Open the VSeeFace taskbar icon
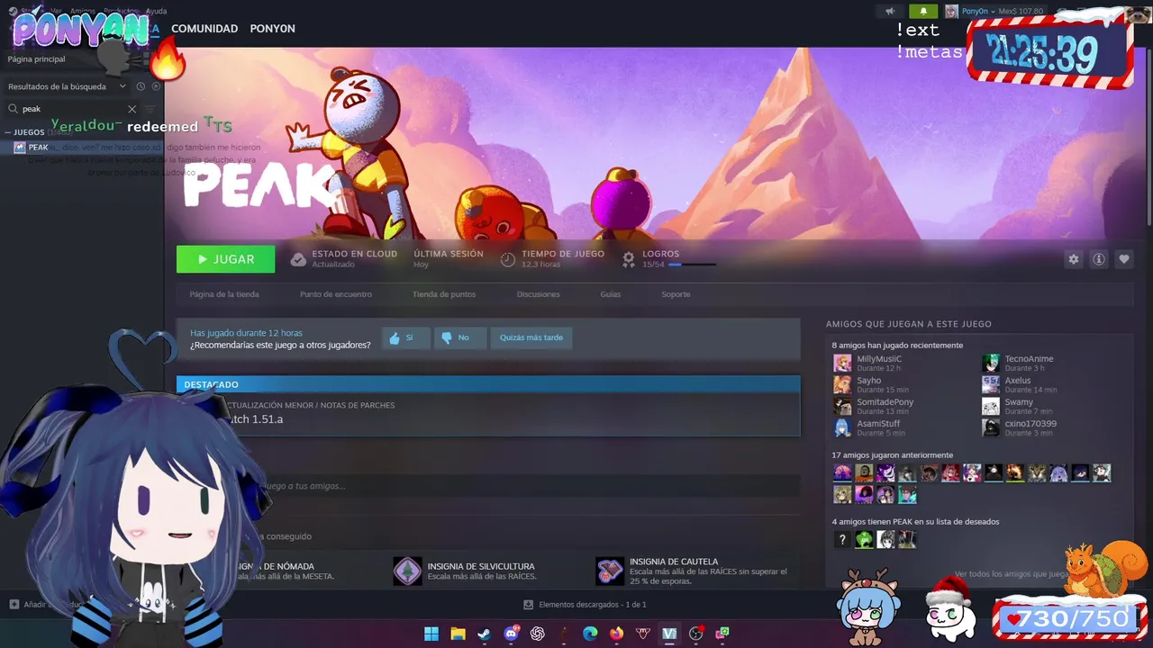Screen dimensions: 1153x648 coord(669,634)
